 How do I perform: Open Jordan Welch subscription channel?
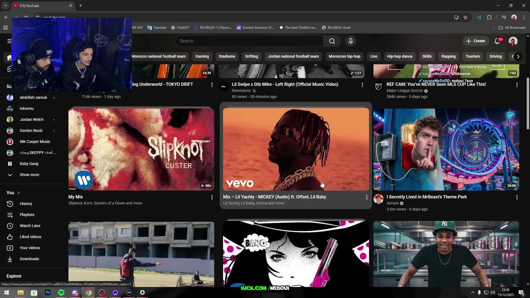(x=31, y=120)
